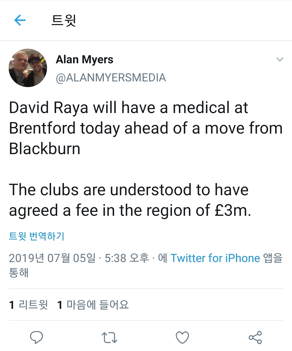Open the @ALANMYERSMEDIA handle
This screenshot has height=351, width=292.
[111, 78]
